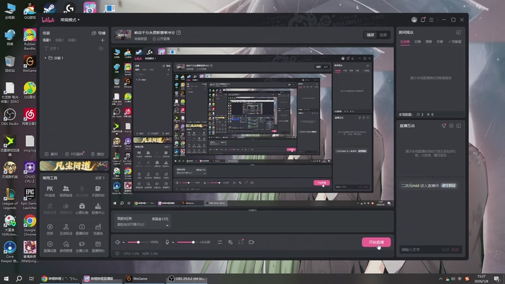Open the 视频连线 tool
The image size is (505, 284).
(66, 191)
